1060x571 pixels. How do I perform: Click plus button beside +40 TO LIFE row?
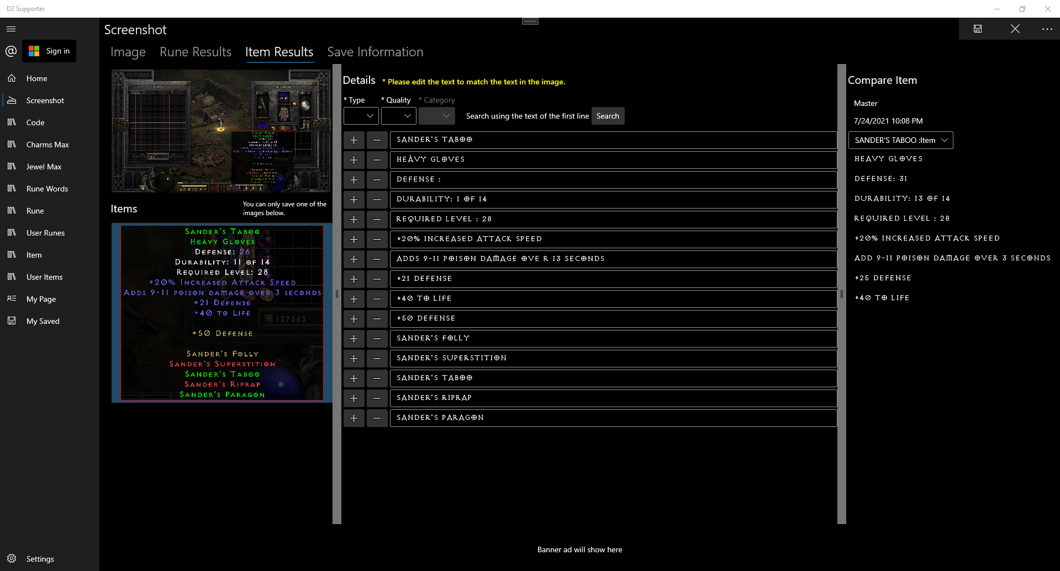click(x=354, y=299)
